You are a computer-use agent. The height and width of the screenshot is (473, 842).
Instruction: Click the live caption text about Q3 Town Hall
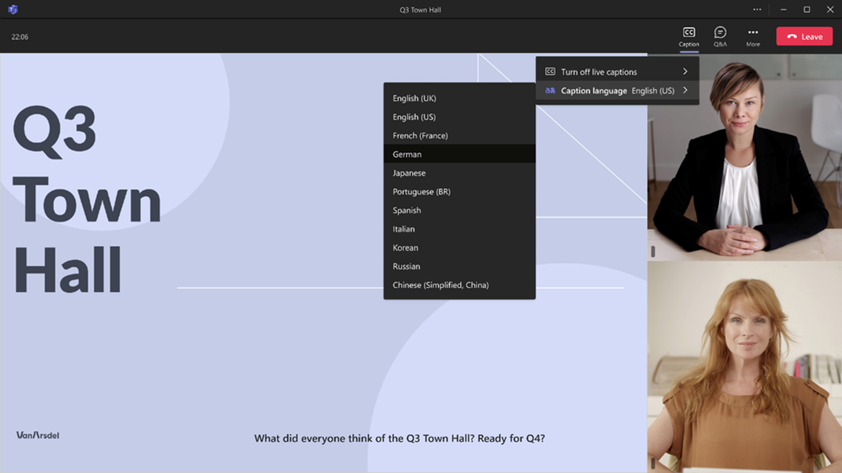tap(399, 438)
